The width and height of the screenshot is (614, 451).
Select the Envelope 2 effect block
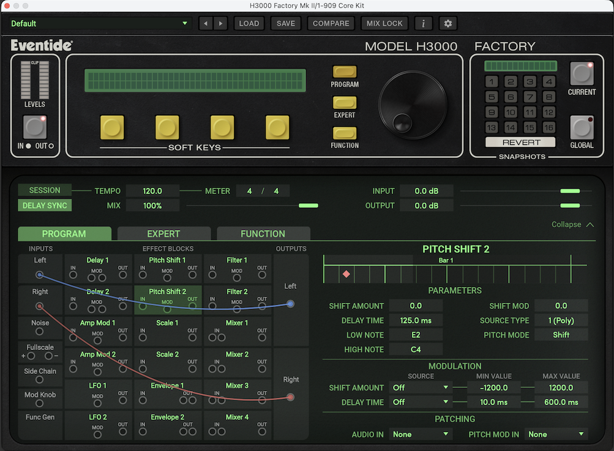[168, 425]
